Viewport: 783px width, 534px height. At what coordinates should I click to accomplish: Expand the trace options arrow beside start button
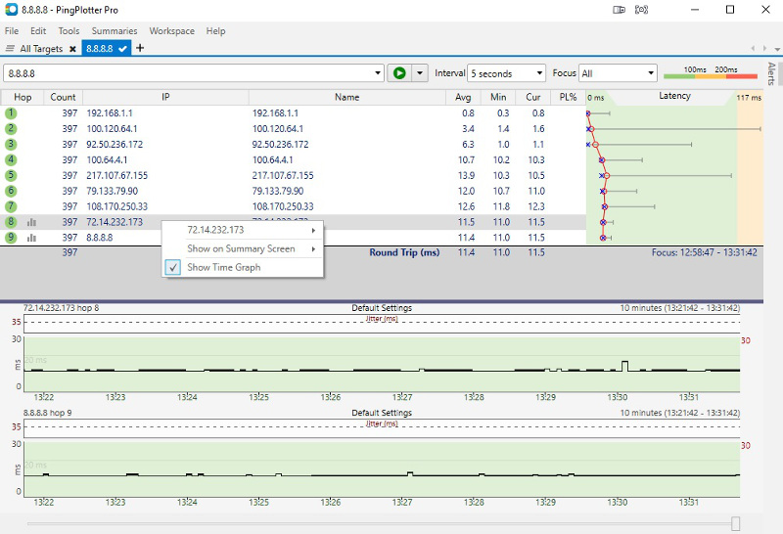click(420, 73)
